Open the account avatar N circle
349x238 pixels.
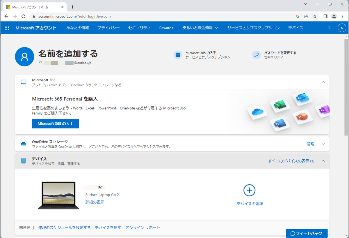coord(342,28)
